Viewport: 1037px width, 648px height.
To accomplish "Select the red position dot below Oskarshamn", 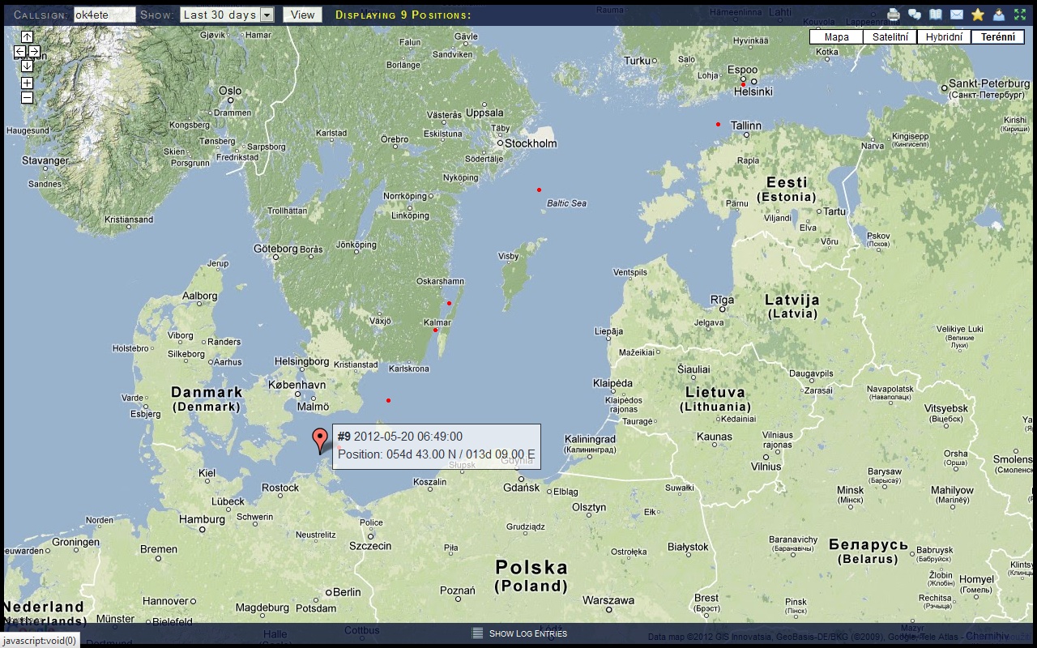I will pyautogui.click(x=449, y=303).
